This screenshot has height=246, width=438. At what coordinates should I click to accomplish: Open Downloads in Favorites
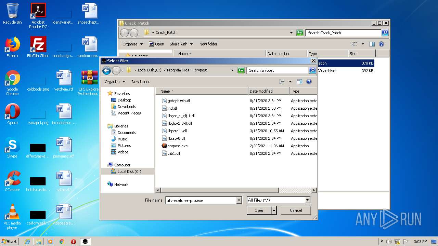[x=123, y=107]
